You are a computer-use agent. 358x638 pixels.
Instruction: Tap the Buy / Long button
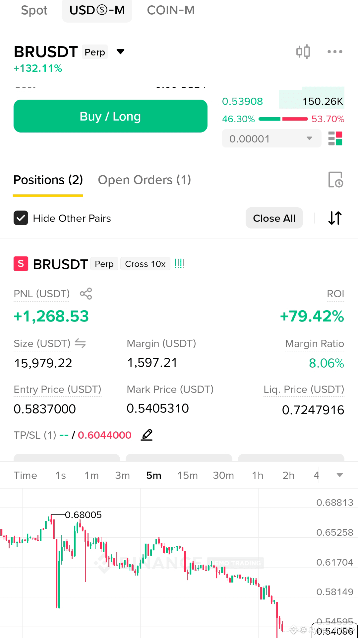click(x=110, y=116)
